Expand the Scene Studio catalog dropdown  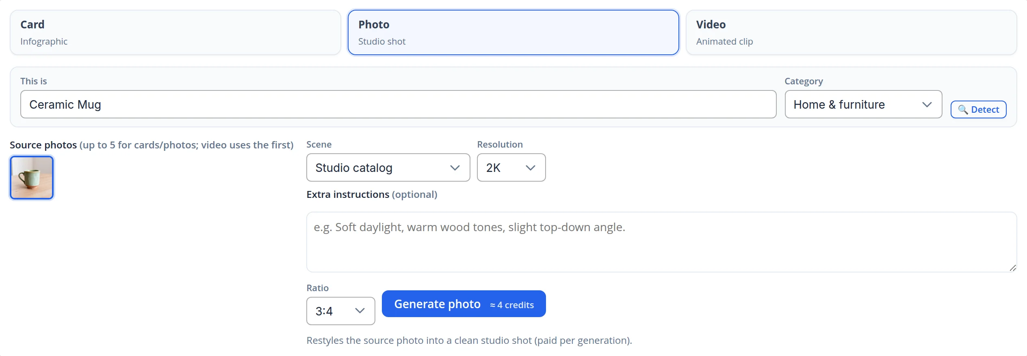(x=388, y=167)
